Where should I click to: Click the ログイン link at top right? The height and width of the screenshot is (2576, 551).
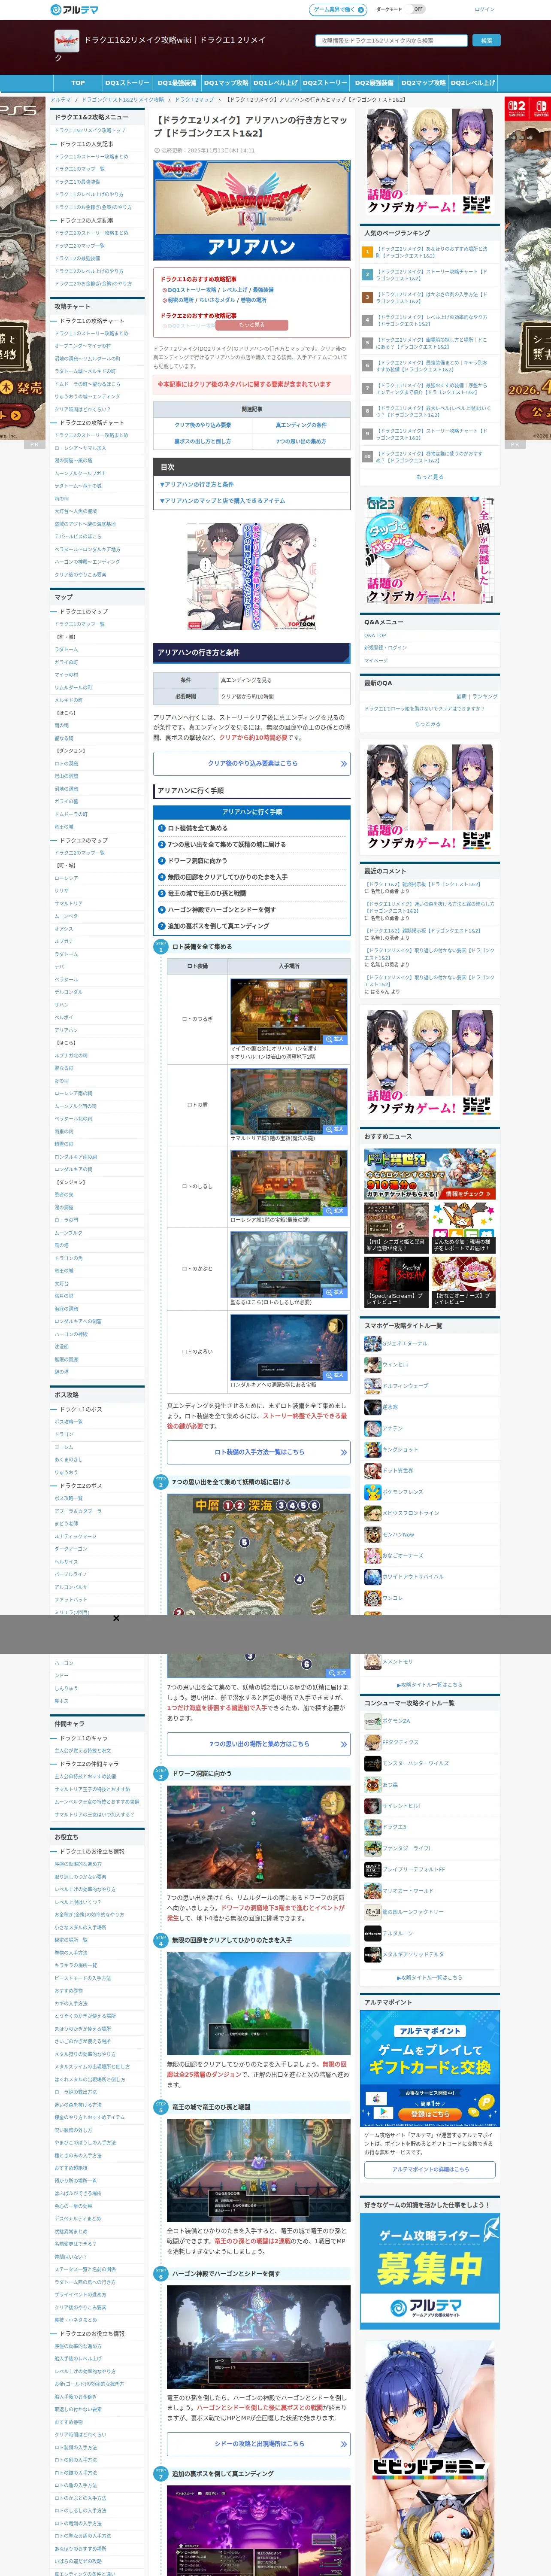point(485,9)
